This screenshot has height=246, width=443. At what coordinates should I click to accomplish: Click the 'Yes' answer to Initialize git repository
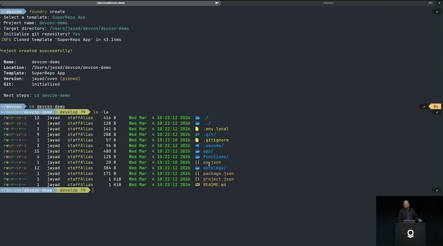pyautogui.click(x=76, y=34)
